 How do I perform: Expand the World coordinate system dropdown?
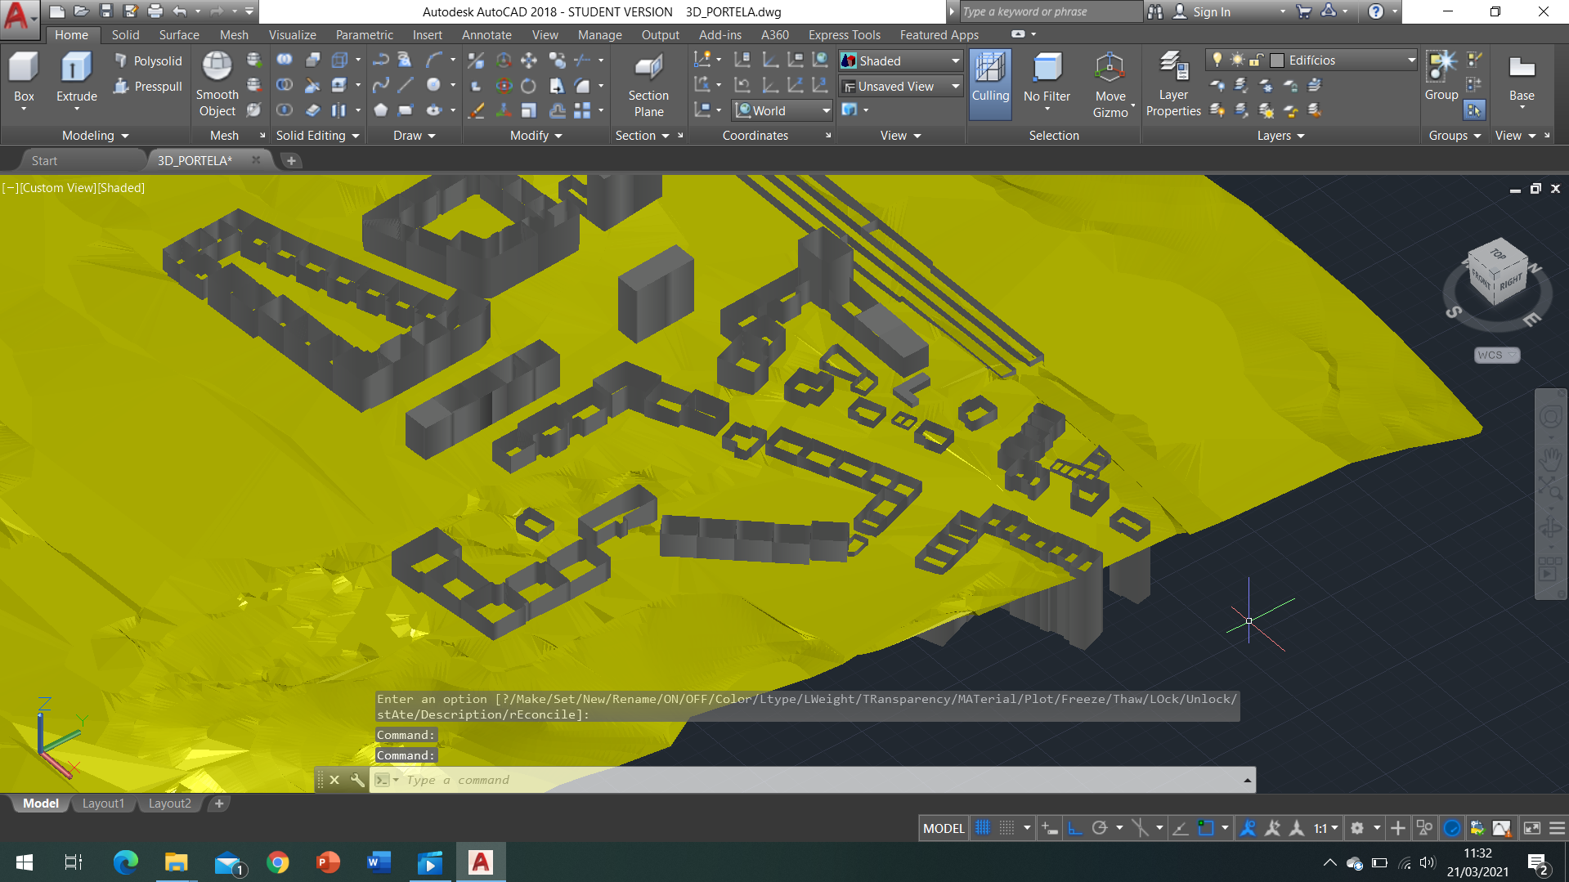826,111
